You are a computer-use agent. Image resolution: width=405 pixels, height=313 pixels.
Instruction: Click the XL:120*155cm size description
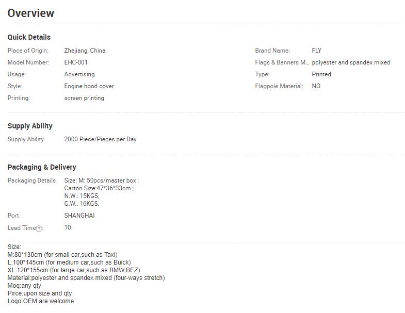[74, 270]
